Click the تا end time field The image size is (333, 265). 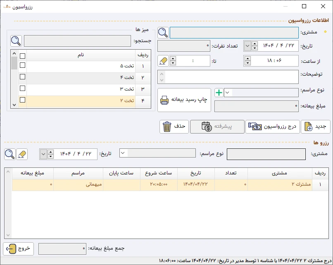(193, 61)
